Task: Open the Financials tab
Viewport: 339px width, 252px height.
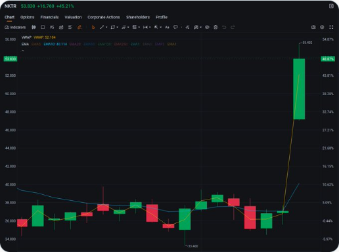Action: point(49,17)
